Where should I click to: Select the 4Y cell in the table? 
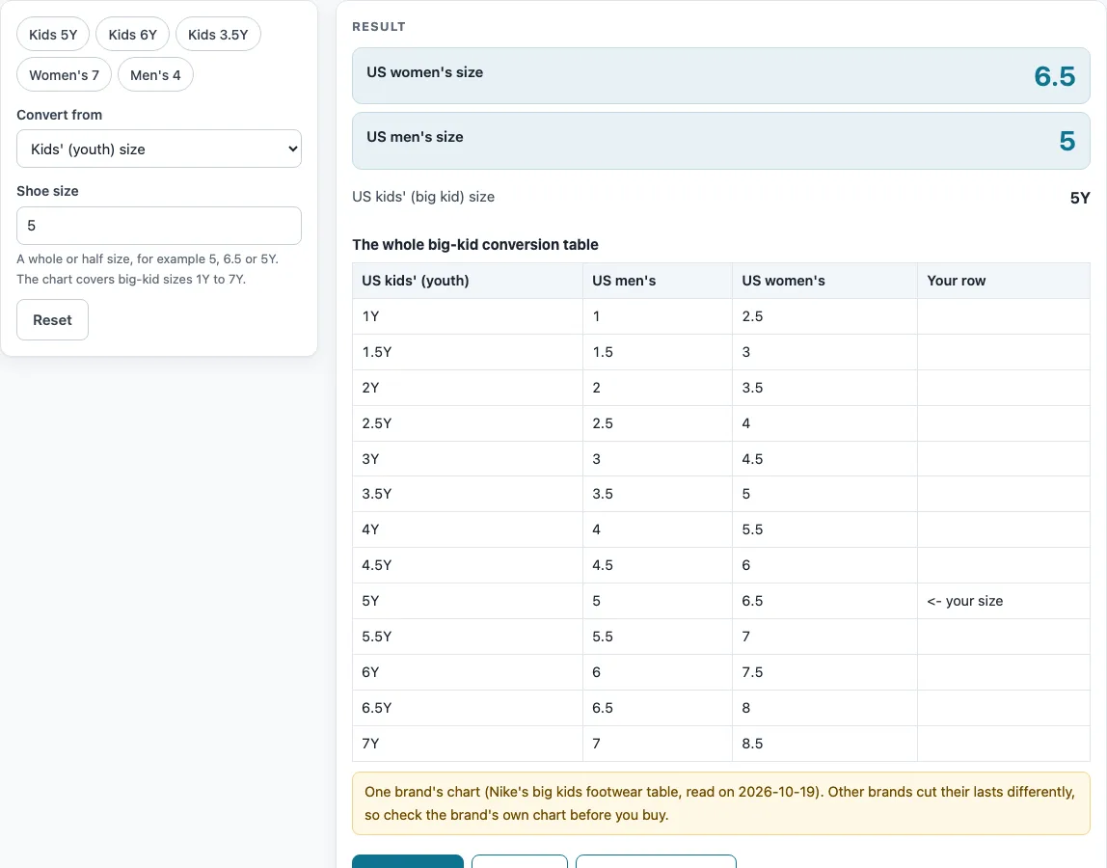(468, 529)
